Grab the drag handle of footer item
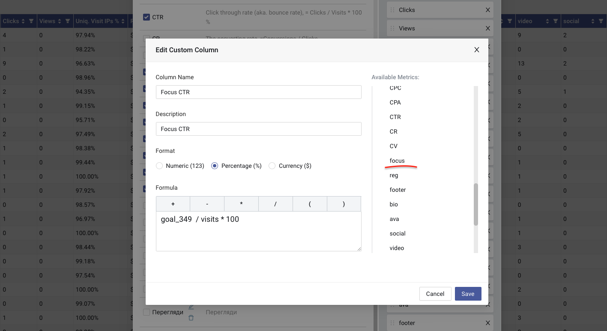607x331 pixels. [x=392, y=323]
